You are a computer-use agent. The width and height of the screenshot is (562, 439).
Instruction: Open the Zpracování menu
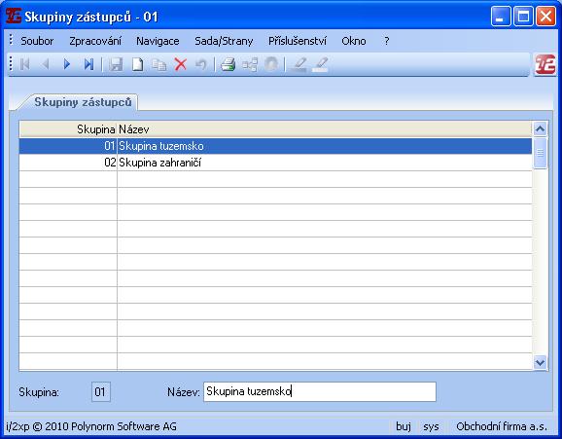click(x=95, y=41)
